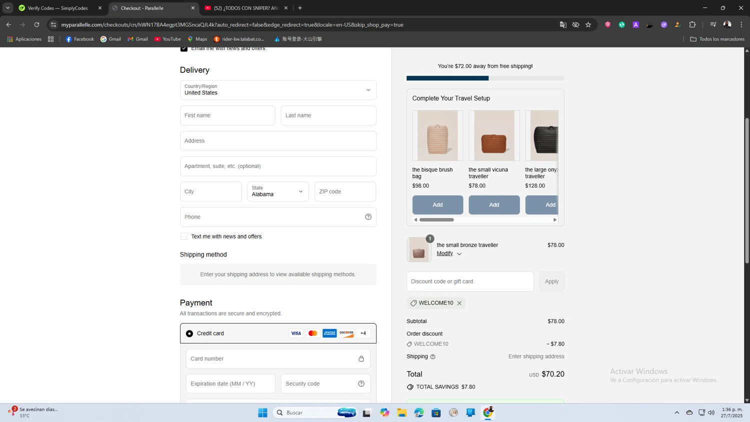
Task: Click Apply for the discount code
Action: tap(551, 281)
